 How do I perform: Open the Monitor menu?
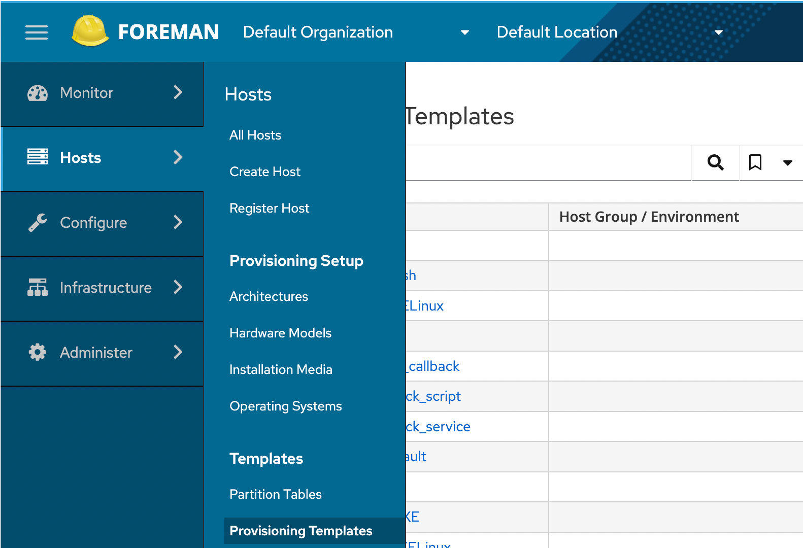click(102, 94)
